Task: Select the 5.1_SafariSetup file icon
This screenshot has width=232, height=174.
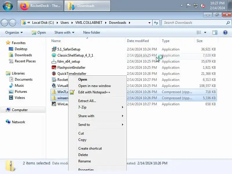Action: pyautogui.click(x=54, y=49)
